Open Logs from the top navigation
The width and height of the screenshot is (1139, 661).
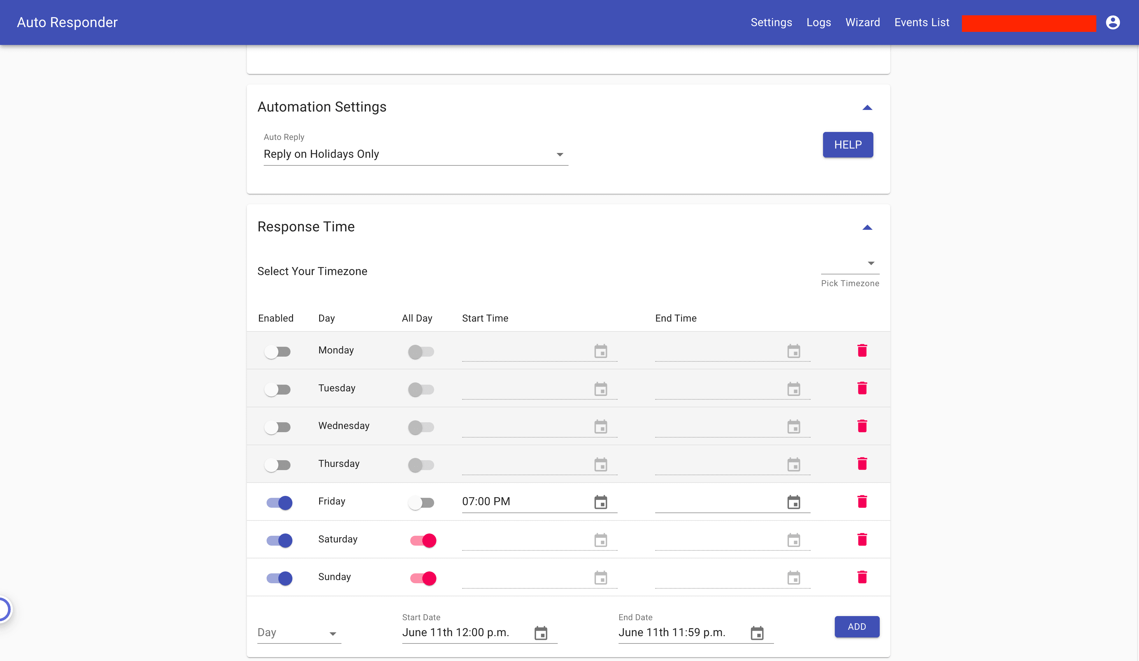pyautogui.click(x=819, y=22)
